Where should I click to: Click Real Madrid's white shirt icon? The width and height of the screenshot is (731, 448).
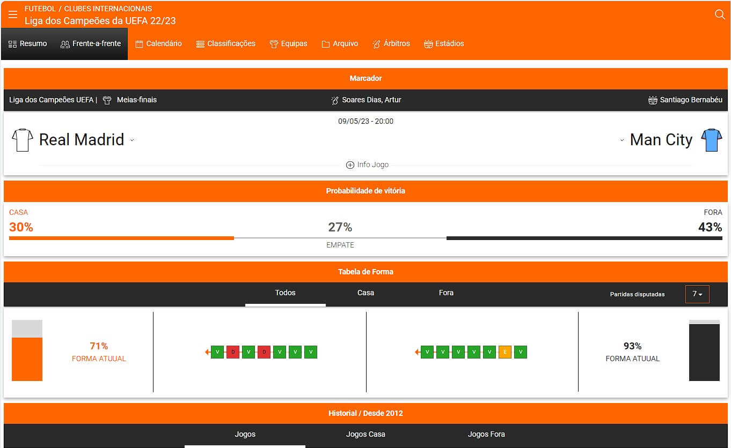click(23, 140)
